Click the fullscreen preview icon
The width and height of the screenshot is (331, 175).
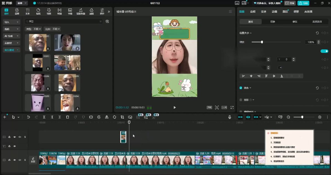click(232, 108)
